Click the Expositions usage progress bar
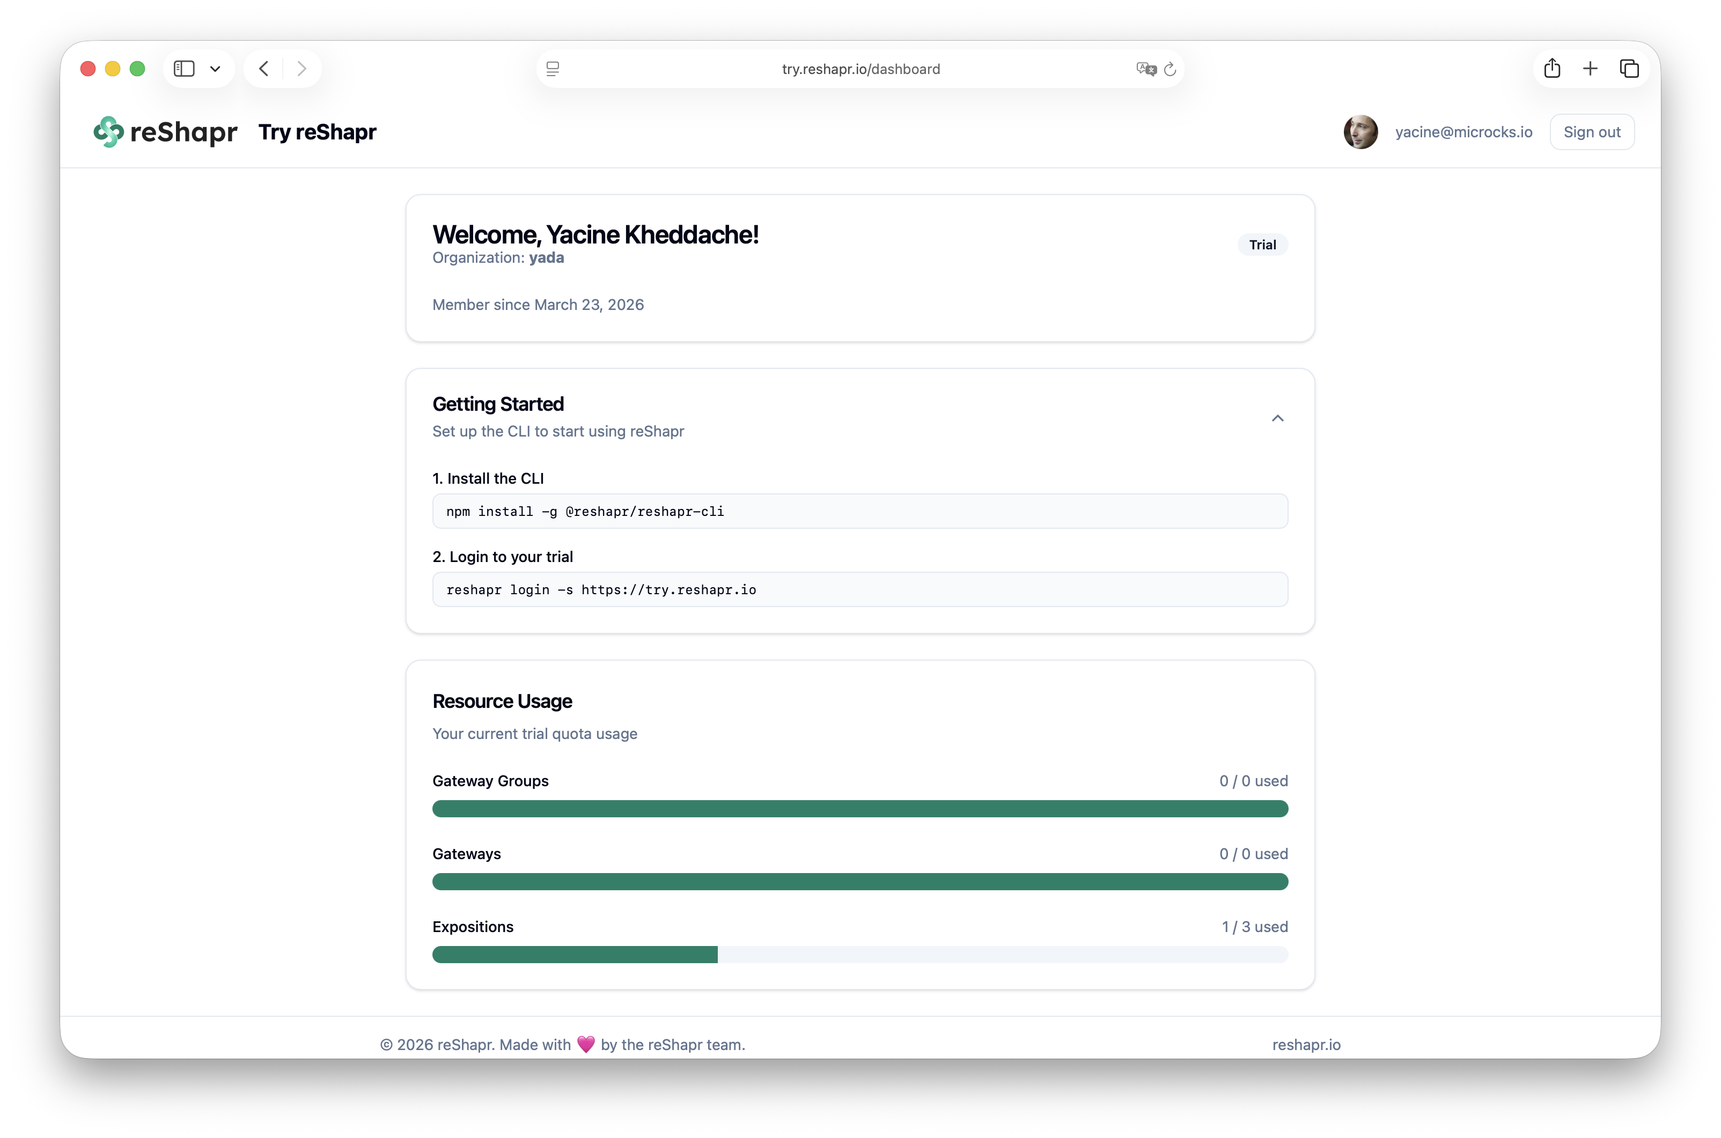The image size is (1721, 1138). pos(860,955)
